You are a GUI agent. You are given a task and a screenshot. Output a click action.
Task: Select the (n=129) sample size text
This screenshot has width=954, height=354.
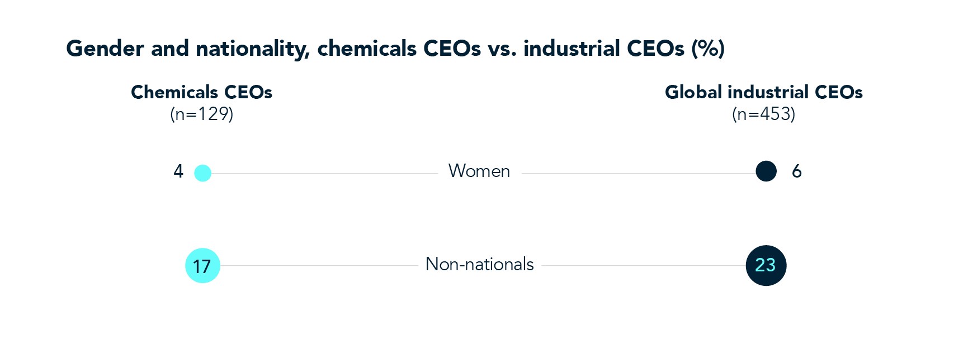(201, 114)
